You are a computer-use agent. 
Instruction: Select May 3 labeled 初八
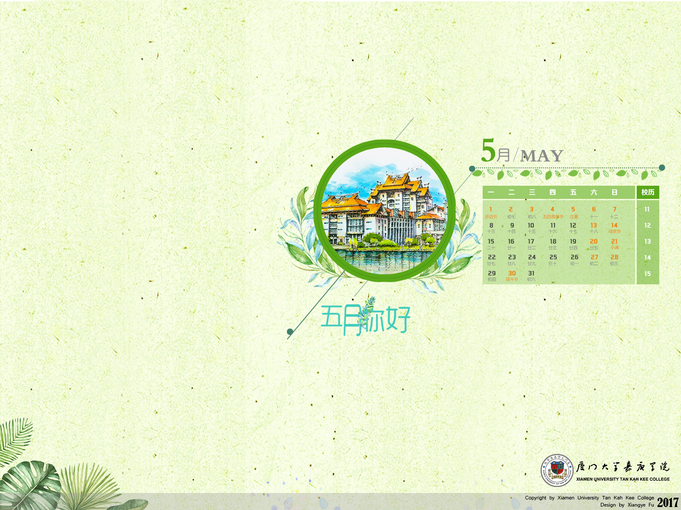click(x=532, y=212)
